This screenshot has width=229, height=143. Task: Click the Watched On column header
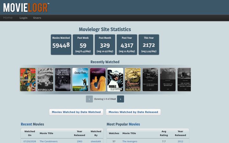[30, 133]
